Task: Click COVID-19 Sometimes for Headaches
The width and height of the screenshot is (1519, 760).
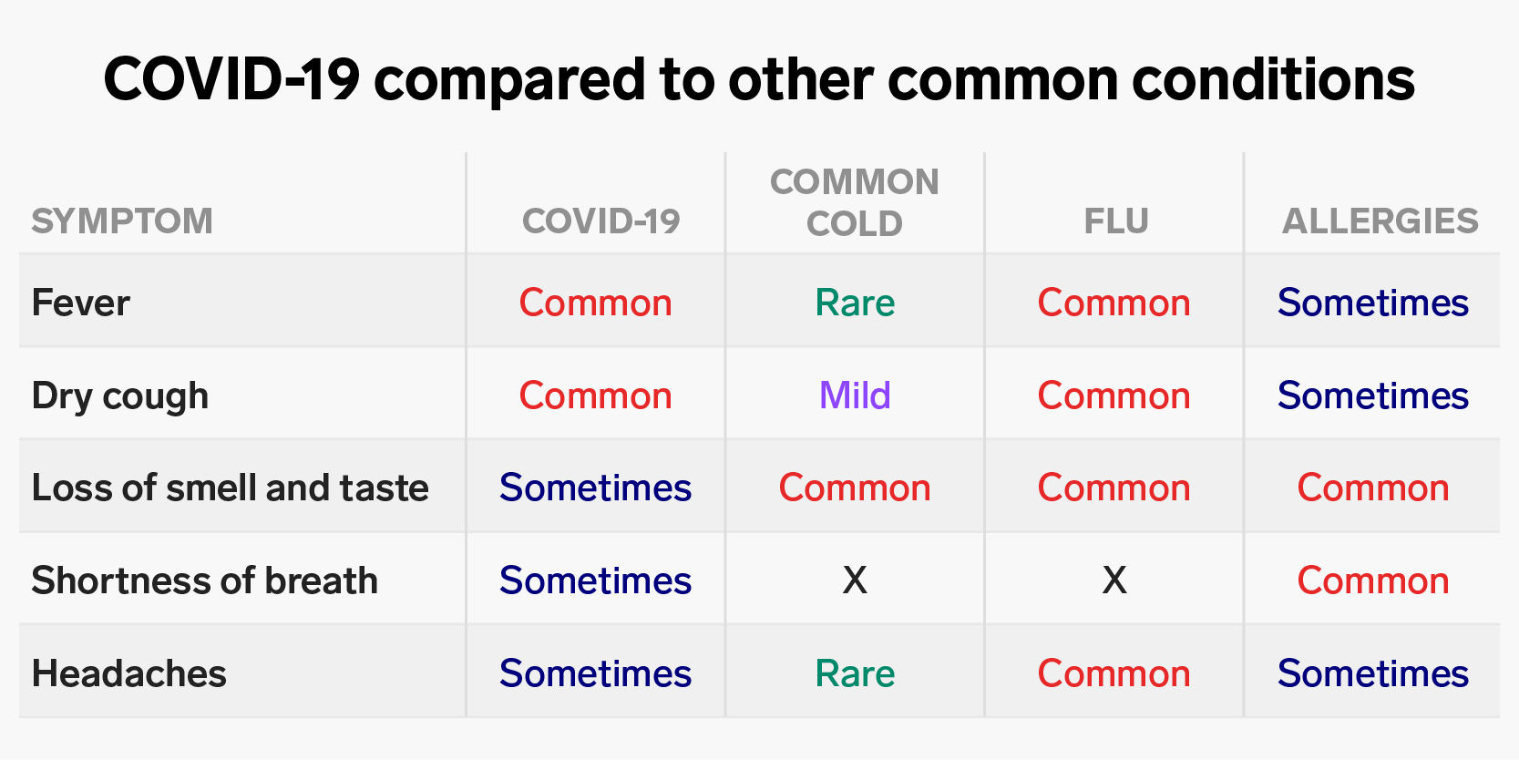Action: [596, 673]
